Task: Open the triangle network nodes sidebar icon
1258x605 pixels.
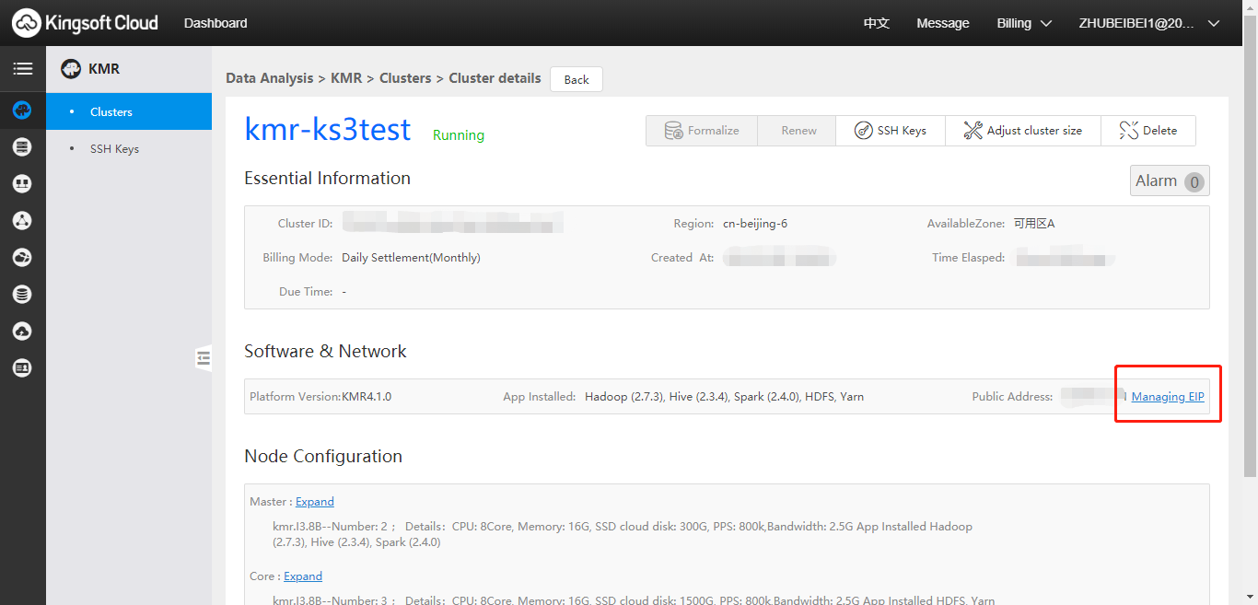Action: click(22, 220)
